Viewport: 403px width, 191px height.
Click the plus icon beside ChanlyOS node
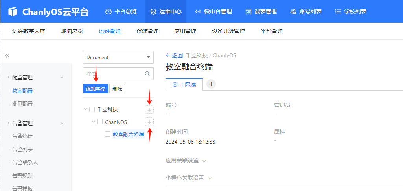149,122
